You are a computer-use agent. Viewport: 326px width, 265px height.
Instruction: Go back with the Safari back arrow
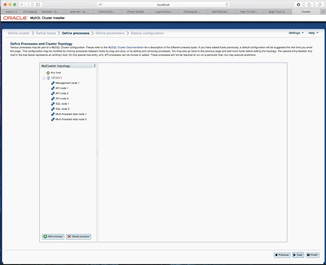pyautogui.click(x=22, y=5)
